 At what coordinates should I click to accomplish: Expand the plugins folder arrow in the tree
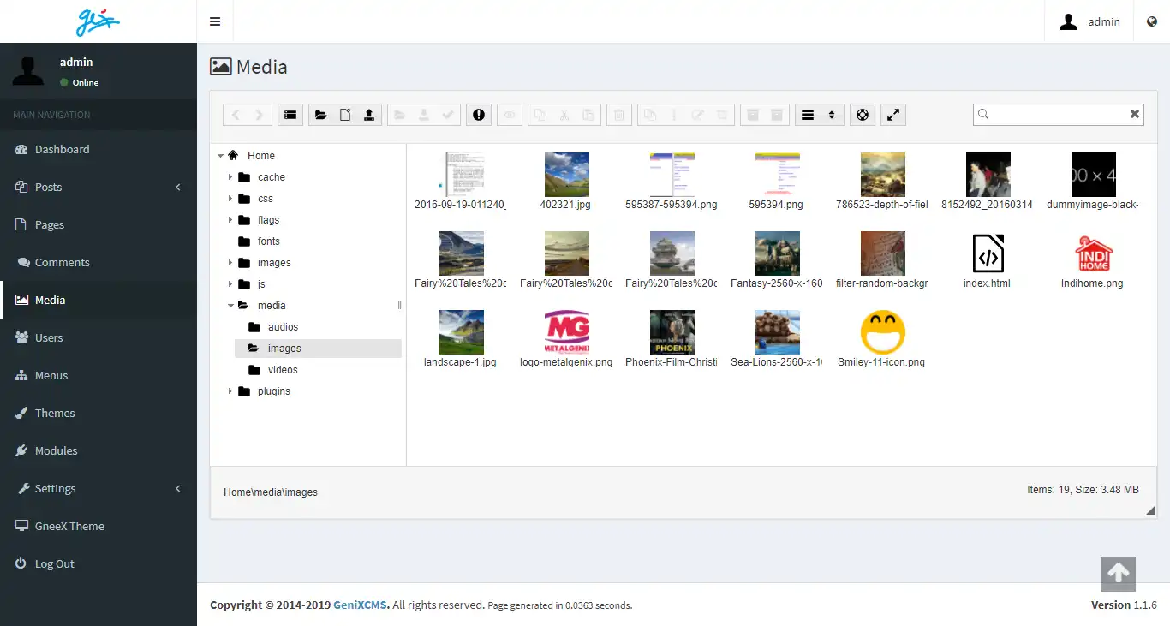pyautogui.click(x=230, y=391)
